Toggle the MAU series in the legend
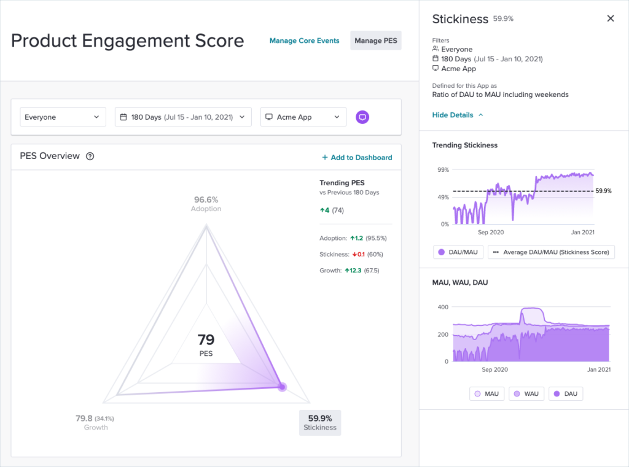629x467 pixels. coord(486,393)
